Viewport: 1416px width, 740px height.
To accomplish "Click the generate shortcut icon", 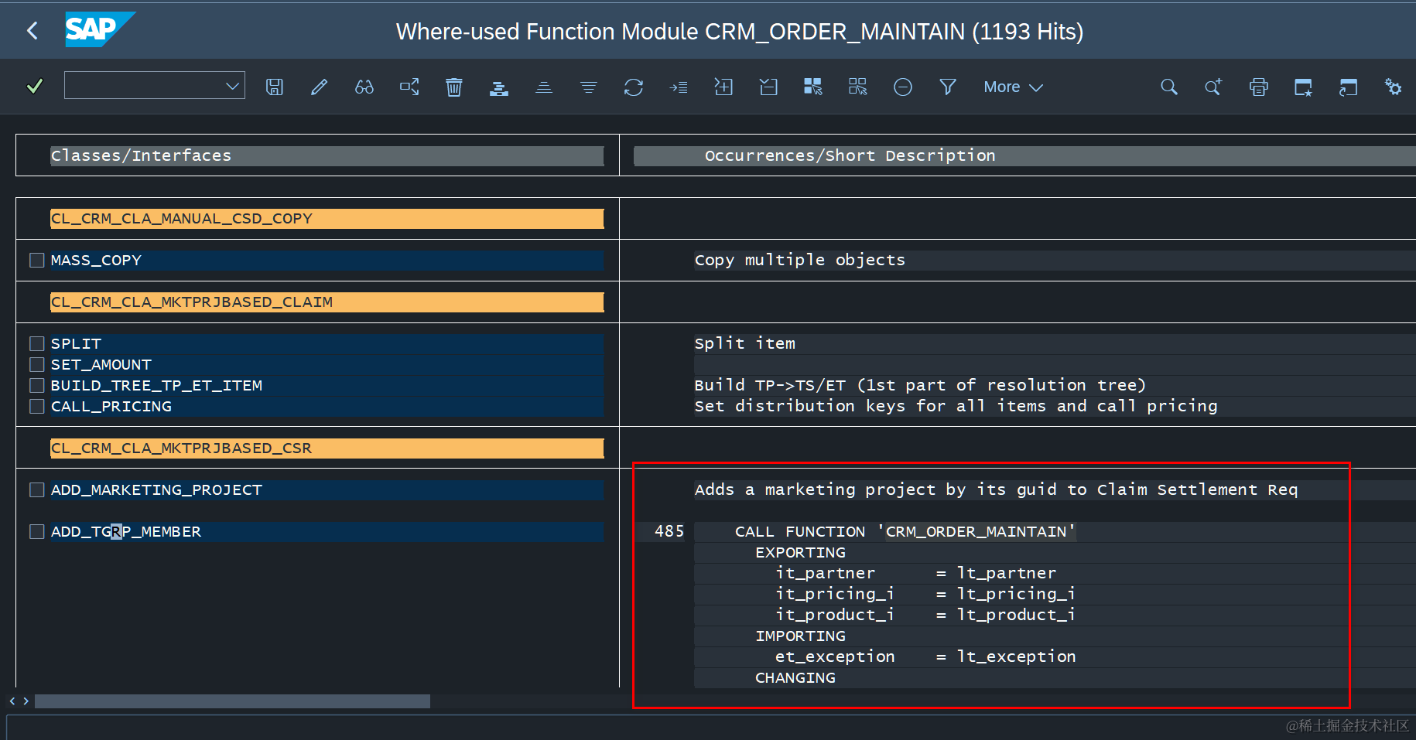I will (x=1349, y=87).
